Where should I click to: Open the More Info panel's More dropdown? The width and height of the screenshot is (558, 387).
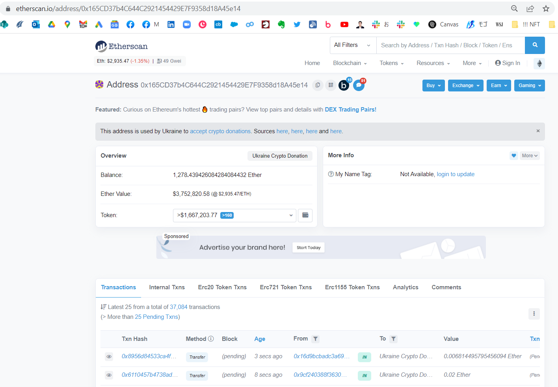point(530,156)
